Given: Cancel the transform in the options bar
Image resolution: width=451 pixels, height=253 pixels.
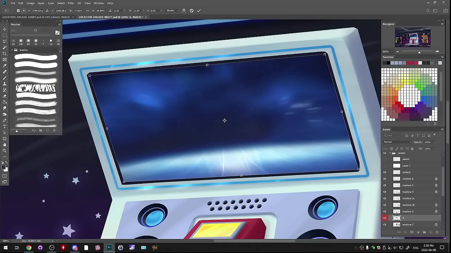Looking at the screenshot, I should [x=191, y=11].
